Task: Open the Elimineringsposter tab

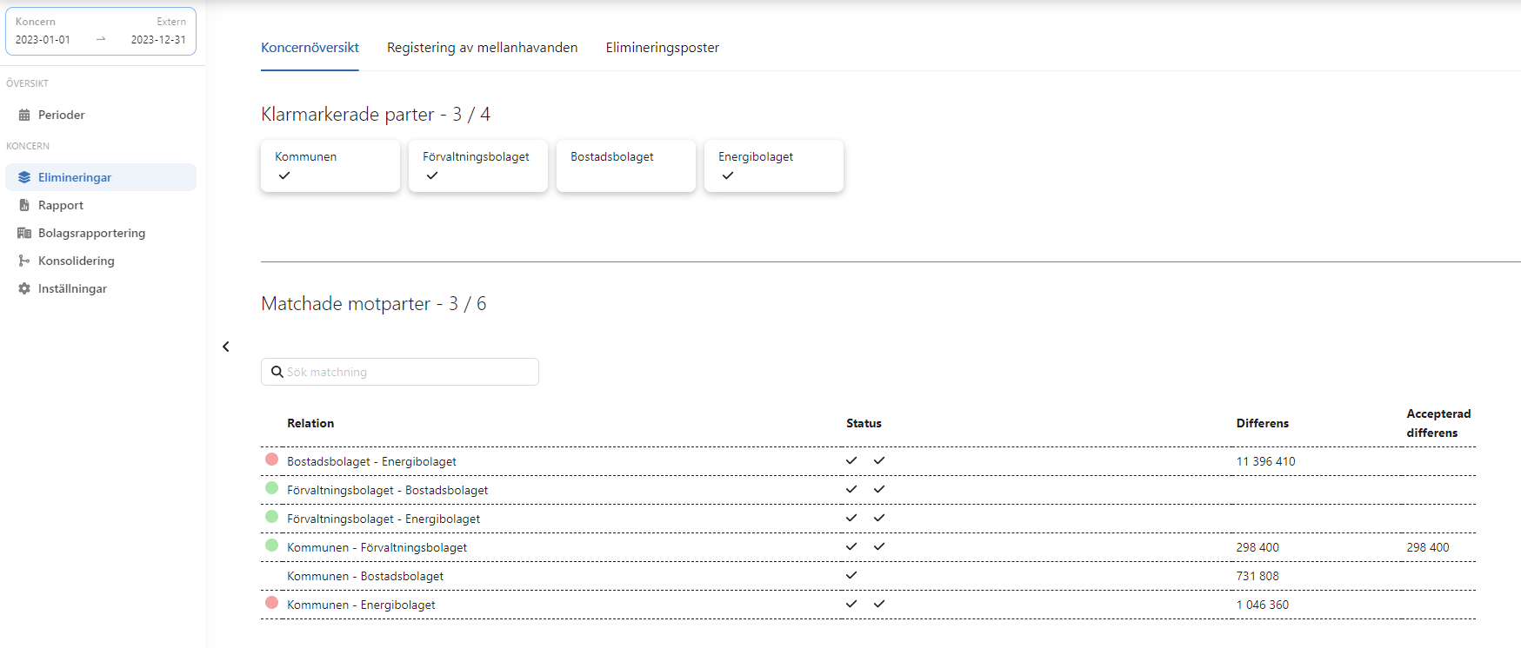Action: pyautogui.click(x=662, y=48)
